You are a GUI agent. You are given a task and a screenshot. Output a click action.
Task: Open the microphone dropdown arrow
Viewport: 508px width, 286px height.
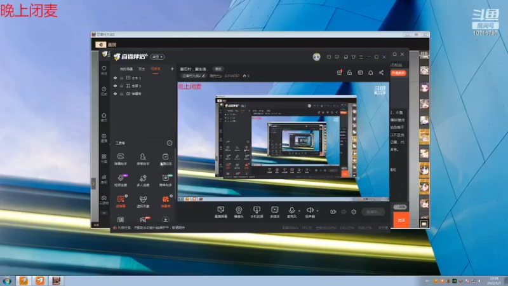(299, 211)
